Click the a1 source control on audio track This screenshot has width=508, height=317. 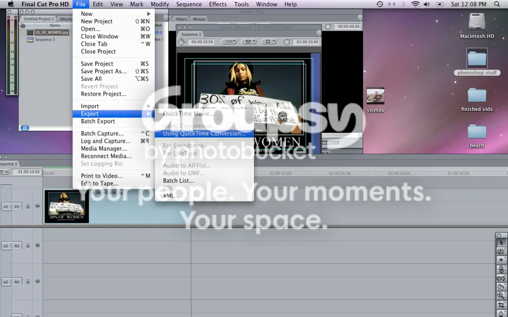pyautogui.click(x=6, y=246)
